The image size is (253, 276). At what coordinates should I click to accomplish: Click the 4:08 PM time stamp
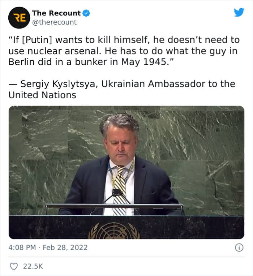click(22, 247)
